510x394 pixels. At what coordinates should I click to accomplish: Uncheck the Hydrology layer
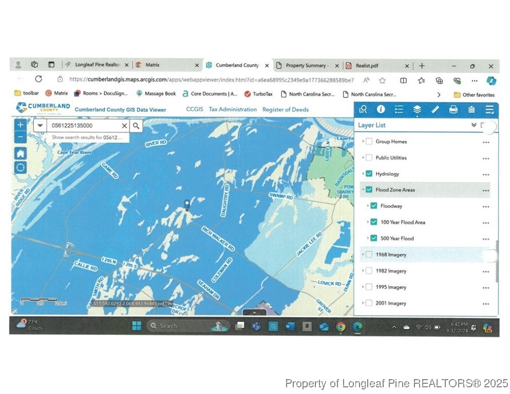[x=369, y=174]
